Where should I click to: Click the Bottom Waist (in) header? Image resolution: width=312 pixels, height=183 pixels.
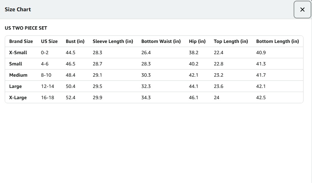pos(161,41)
